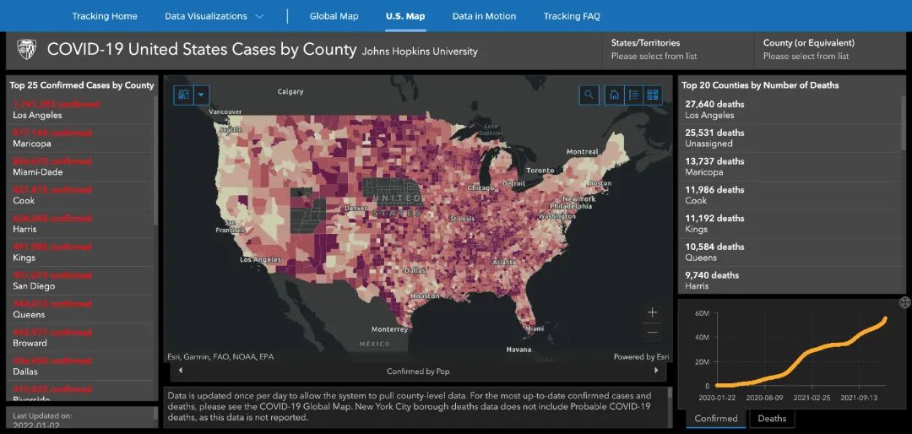The image size is (912, 434).
Task: Select Queens in the confirmed cases list
Action: click(79, 310)
